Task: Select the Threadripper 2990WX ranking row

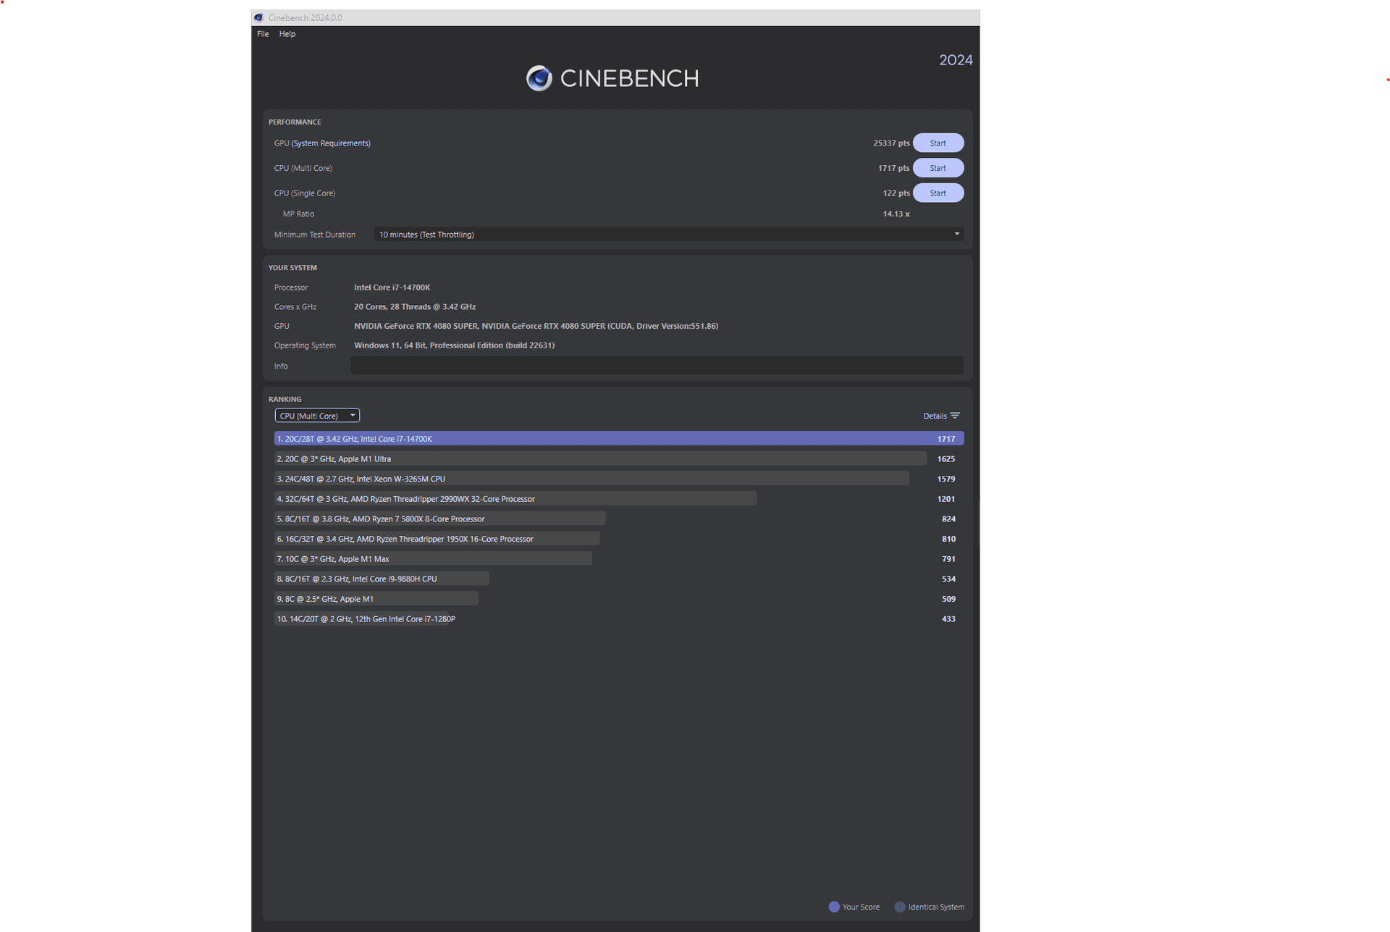Action: (619, 499)
